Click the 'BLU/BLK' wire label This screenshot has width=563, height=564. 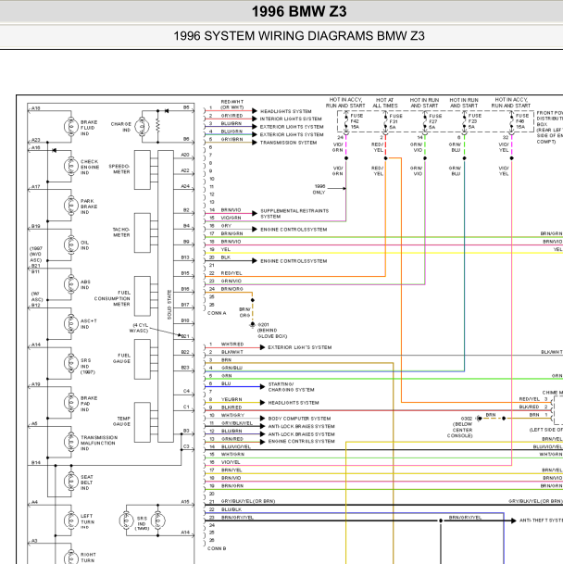click(x=231, y=509)
